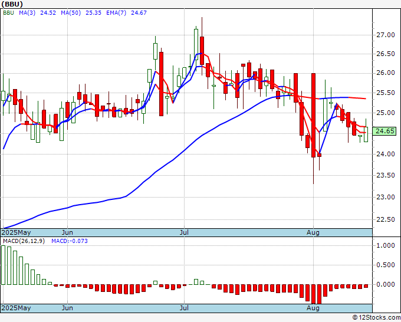Click the Jun label on price chart axis
The image size is (401, 322).
(x=67, y=232)
